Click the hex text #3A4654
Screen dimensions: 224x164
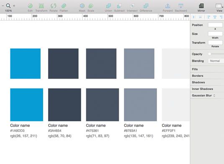(x=55, y=131)
